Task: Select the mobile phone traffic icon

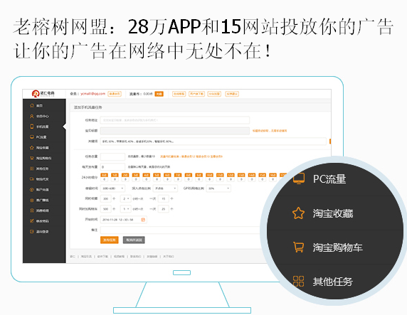Action: (32, 127)
